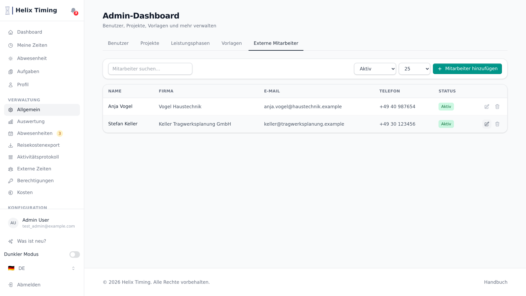This screenshot has height=296, width=526.
Task: Click the email anja.vogel@haustechnik.example
Action: (x=303, y=107)
